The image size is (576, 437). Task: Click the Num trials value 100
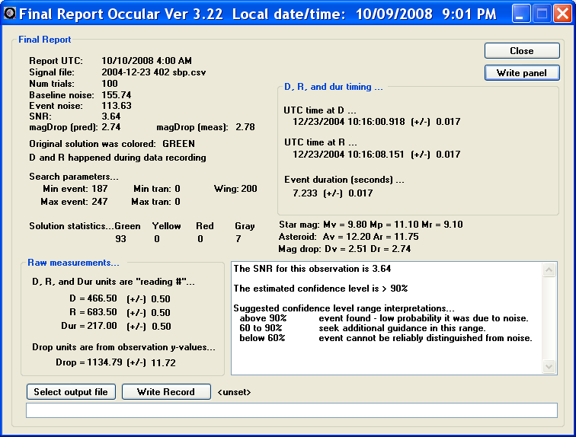tap(110, 84)
